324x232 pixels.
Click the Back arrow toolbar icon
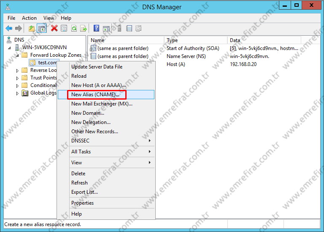click(9, 29)
